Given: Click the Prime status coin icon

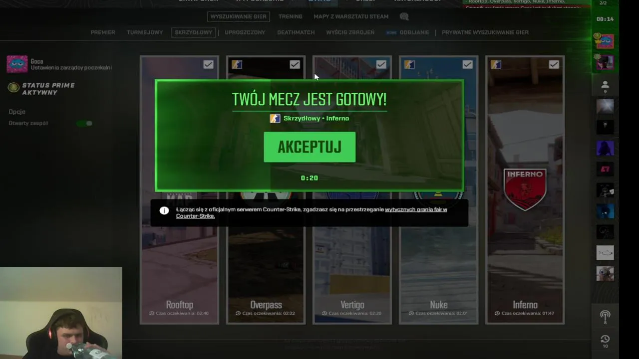Looking at the screenshot, I should click(13, 88).
